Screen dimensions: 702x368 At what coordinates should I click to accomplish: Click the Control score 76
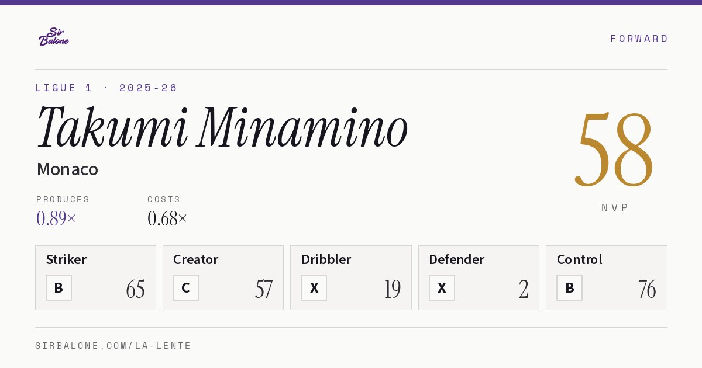coord(647,289)
